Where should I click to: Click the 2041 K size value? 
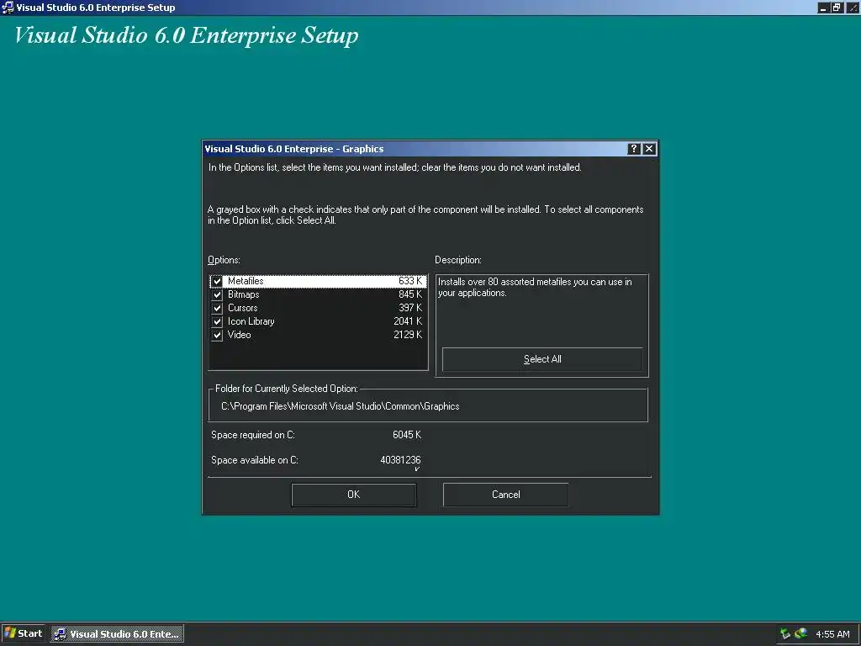(408, 321)
